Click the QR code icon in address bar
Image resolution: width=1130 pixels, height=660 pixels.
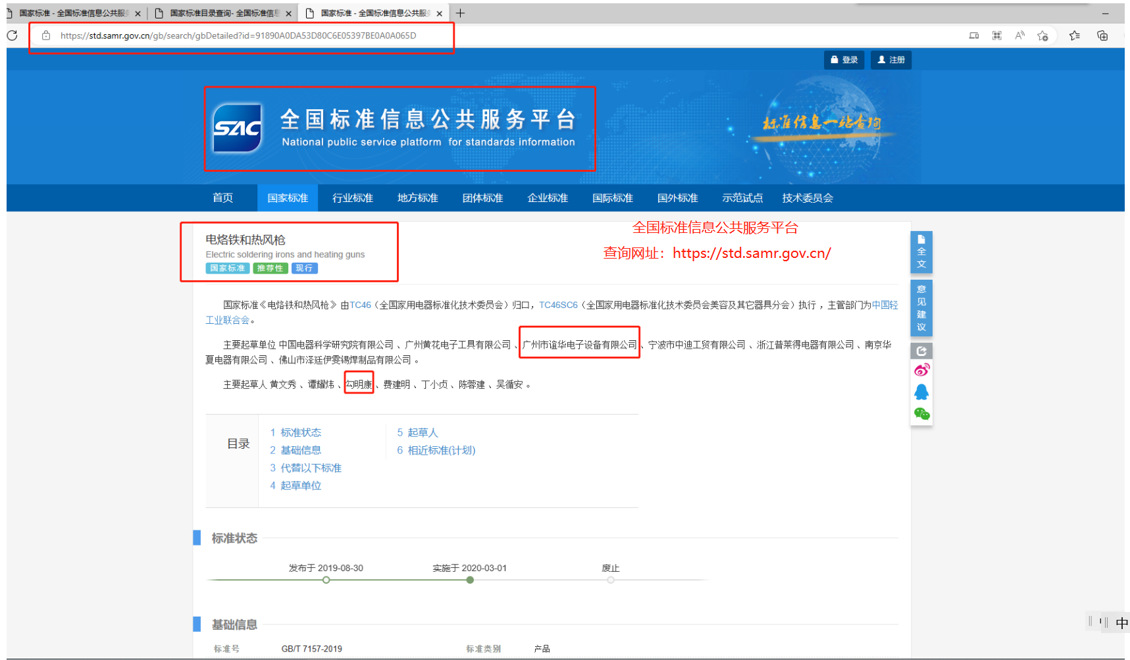tap(997, 36)
